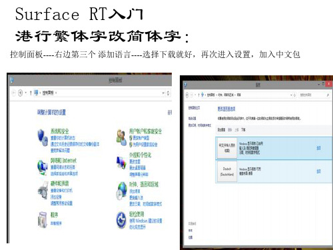Select the Deutsch (Deutschland) language row
333x250 pixels.
[274, 172]
